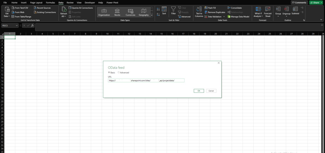Viewport: 325px width, 153px height.
Task: Select the Advanced radio option
Action: pos(119,73)
